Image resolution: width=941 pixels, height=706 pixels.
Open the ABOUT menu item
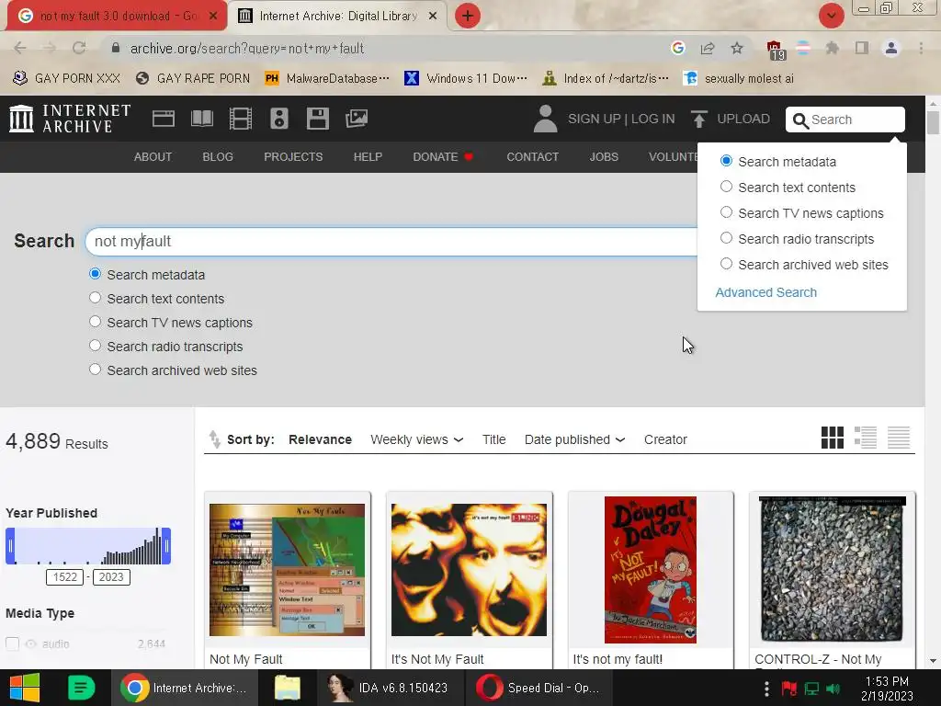[x=153, y=156]
